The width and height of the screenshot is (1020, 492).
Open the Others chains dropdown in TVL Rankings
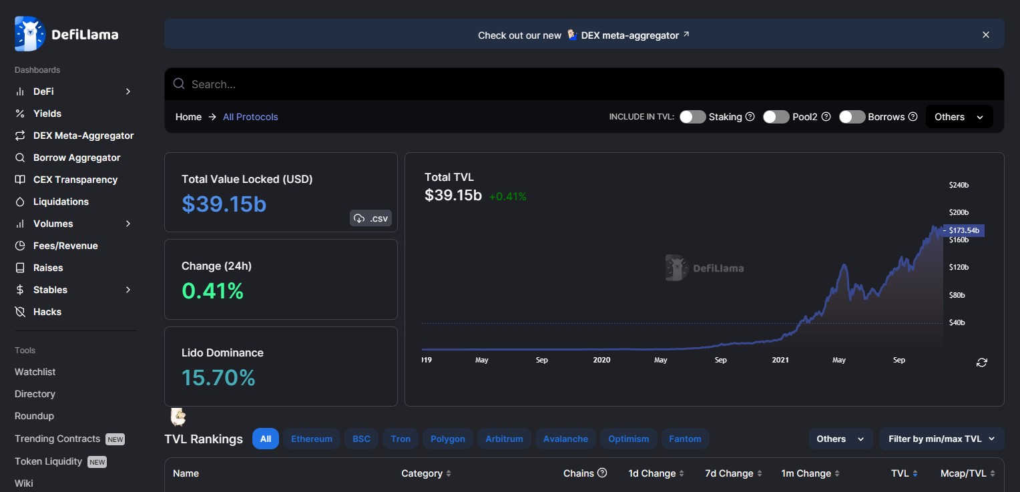(840, 439)
